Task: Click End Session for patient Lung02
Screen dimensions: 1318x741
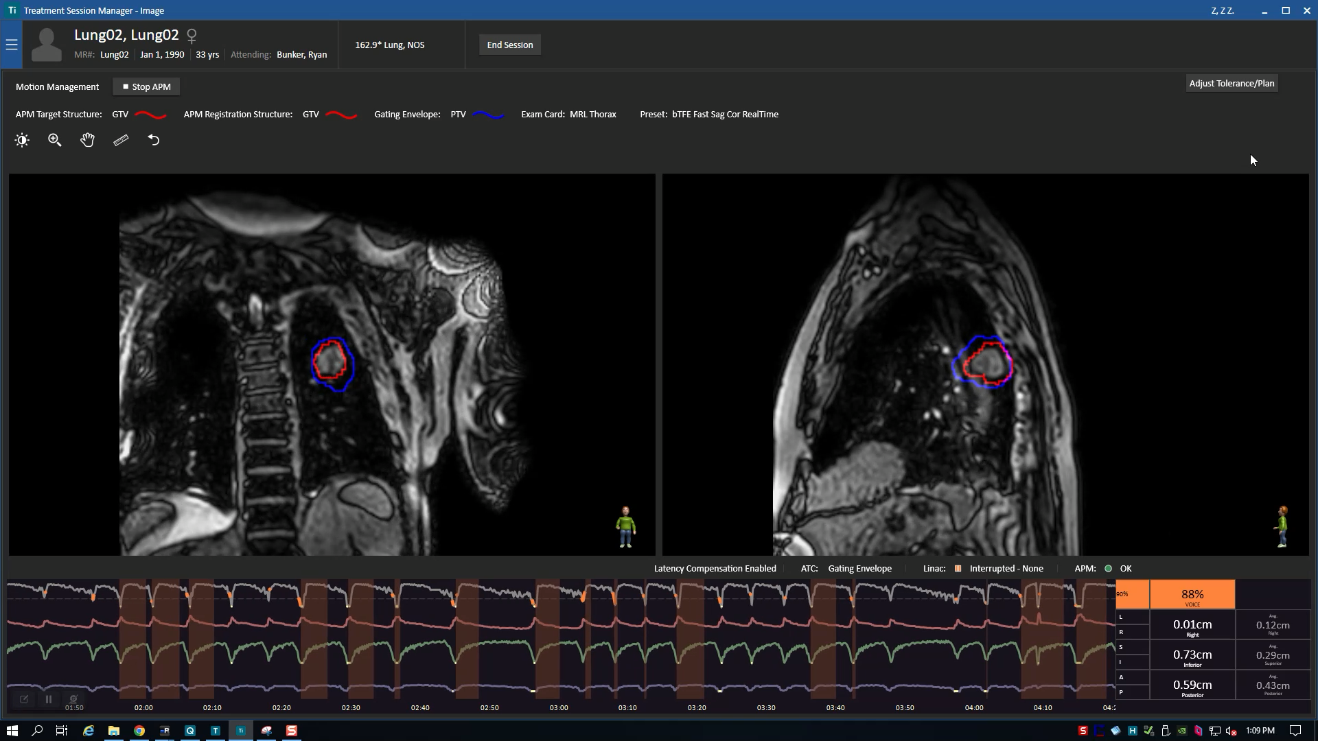Action: coord(509,45)
